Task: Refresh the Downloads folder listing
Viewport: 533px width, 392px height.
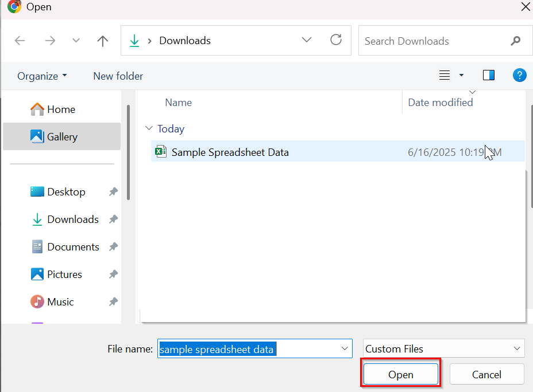Action: coord(336,40)
